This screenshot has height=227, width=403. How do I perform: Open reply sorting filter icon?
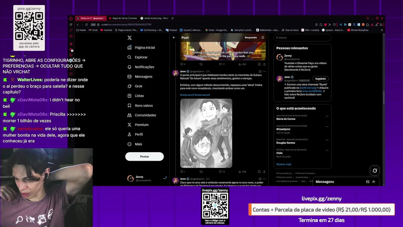(263, 38)
